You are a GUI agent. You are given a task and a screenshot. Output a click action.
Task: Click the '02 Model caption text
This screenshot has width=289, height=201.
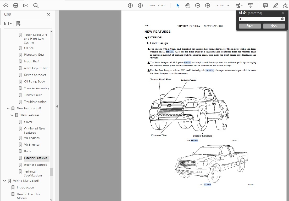205,185
